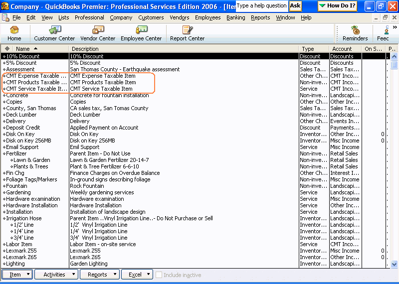Open the Report Center

pos(187,33)
